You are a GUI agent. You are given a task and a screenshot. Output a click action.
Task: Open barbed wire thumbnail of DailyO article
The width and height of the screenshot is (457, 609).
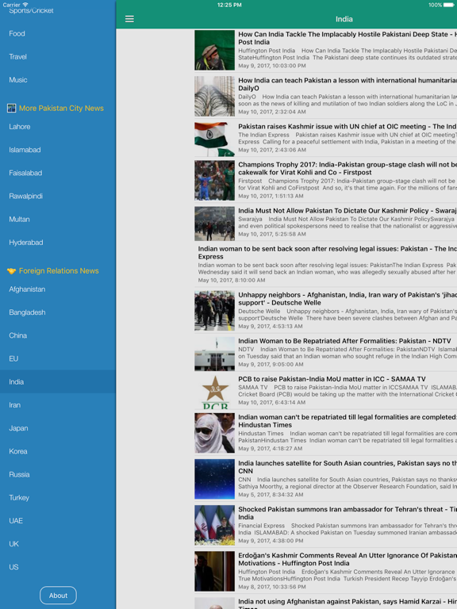point(214,96)
